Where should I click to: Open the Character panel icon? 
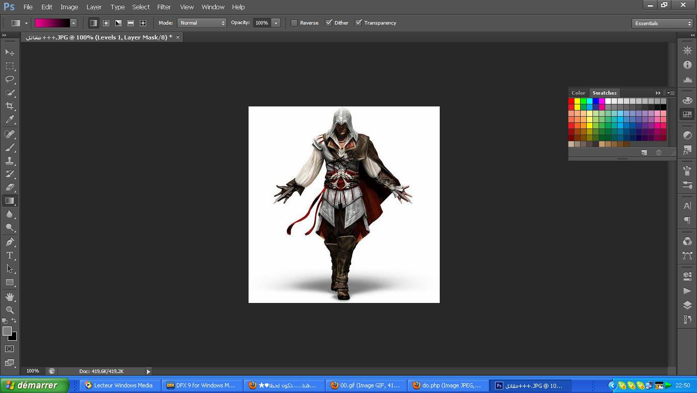(687, 206)
